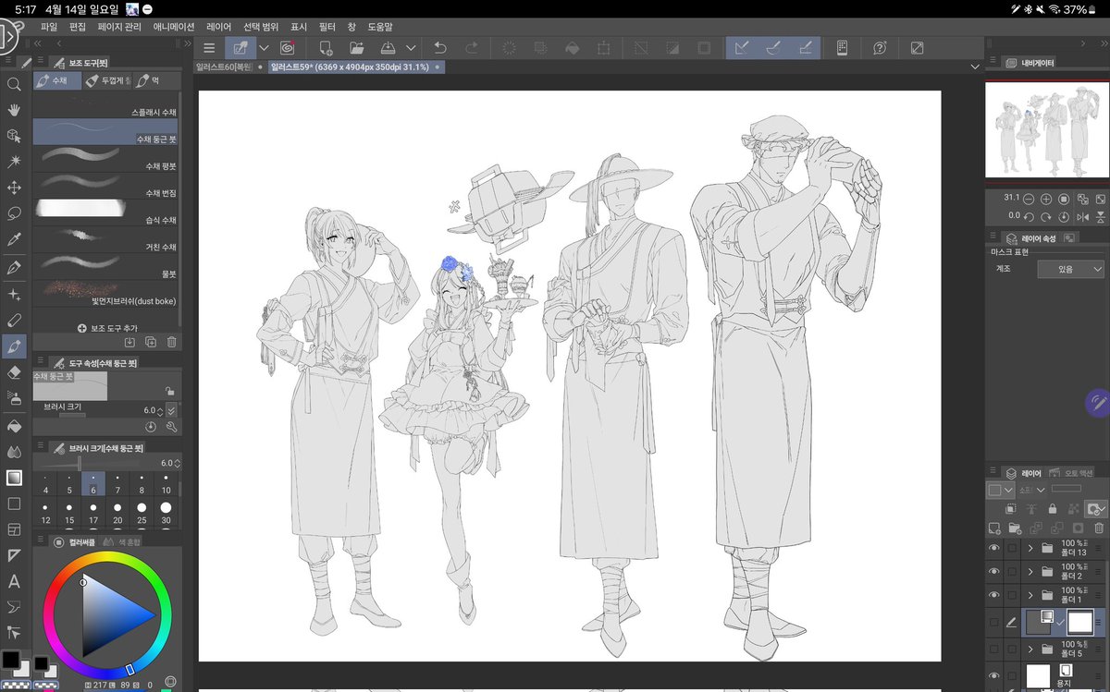1110x692 pixels.
Task: Delete the selected layer with trash icon
Action: (x=1098, y=528)
